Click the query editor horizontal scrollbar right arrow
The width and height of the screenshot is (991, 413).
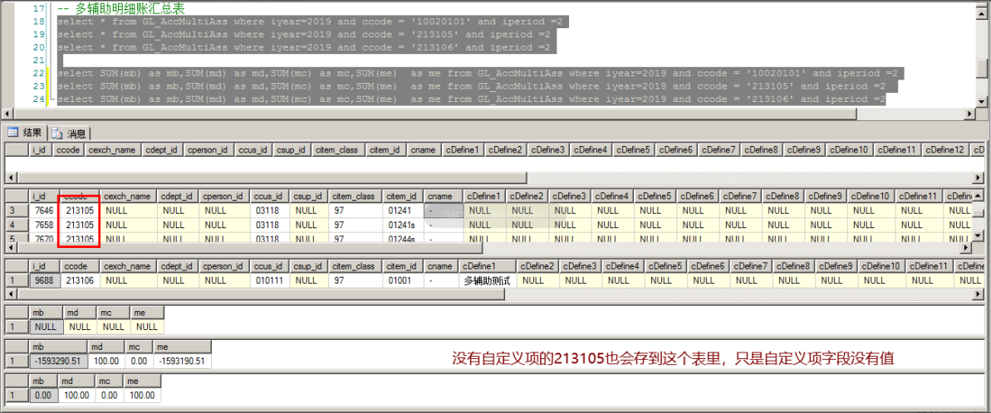coord(970,113)
